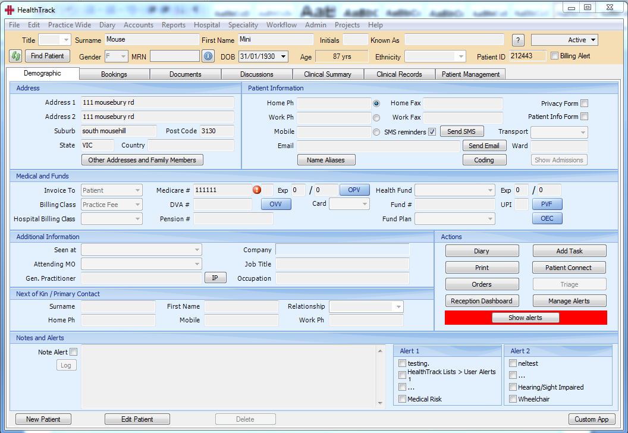Image resolution: width=628 pixels, height=433 pixels.
Task: Click the question mark help button
Action: [518, 40]
